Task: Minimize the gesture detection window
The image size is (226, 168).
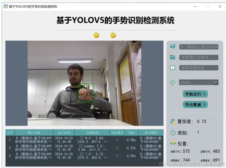Action: point(195,6)
